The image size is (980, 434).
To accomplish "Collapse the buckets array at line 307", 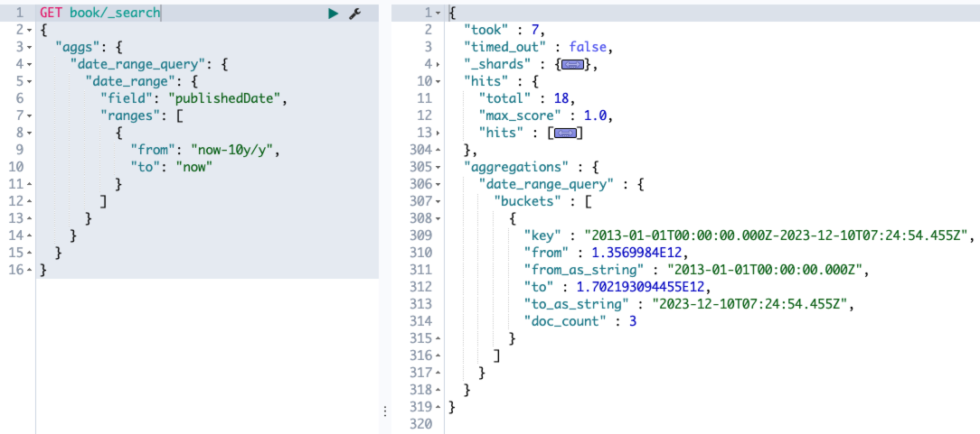I will tap(438, 201).
